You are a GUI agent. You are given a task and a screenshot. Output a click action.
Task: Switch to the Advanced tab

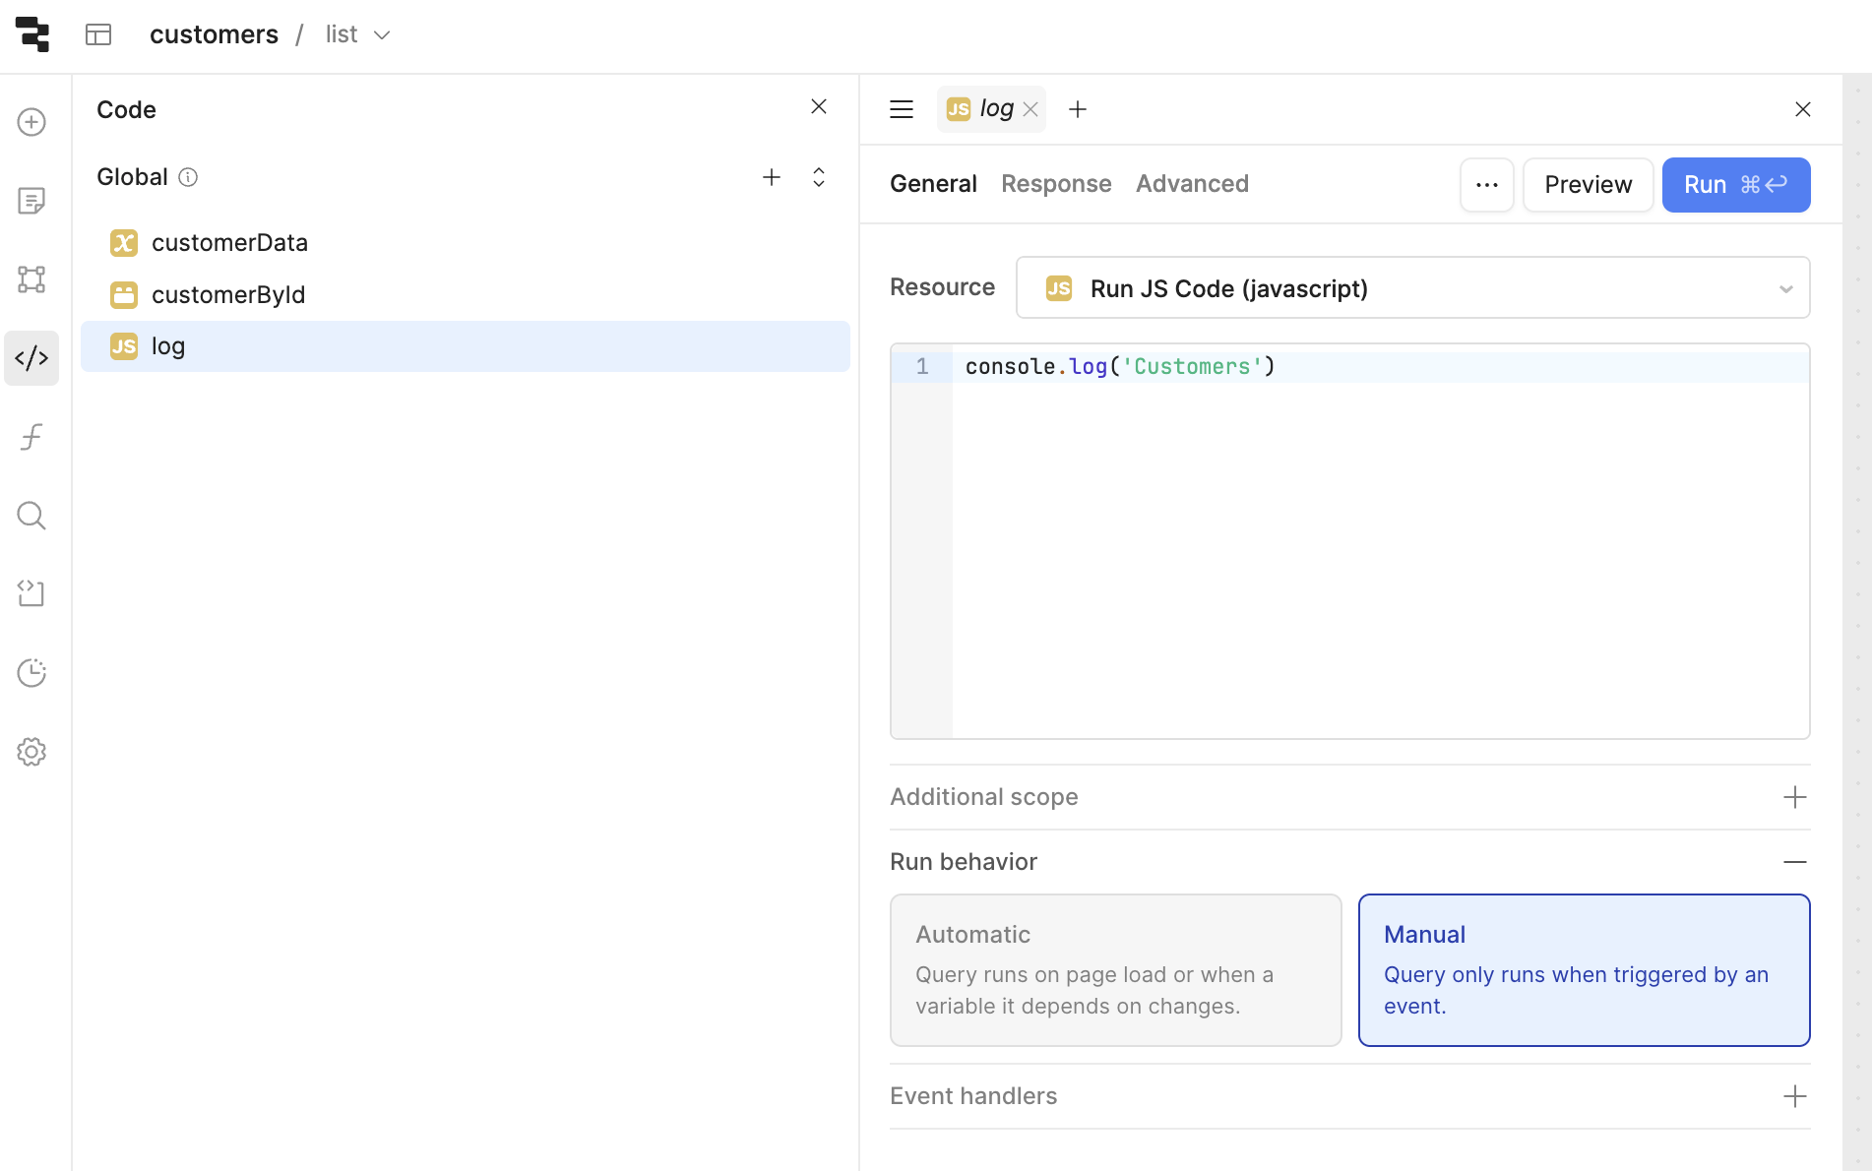1192,184
